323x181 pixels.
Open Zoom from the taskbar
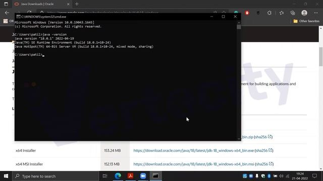143,176
